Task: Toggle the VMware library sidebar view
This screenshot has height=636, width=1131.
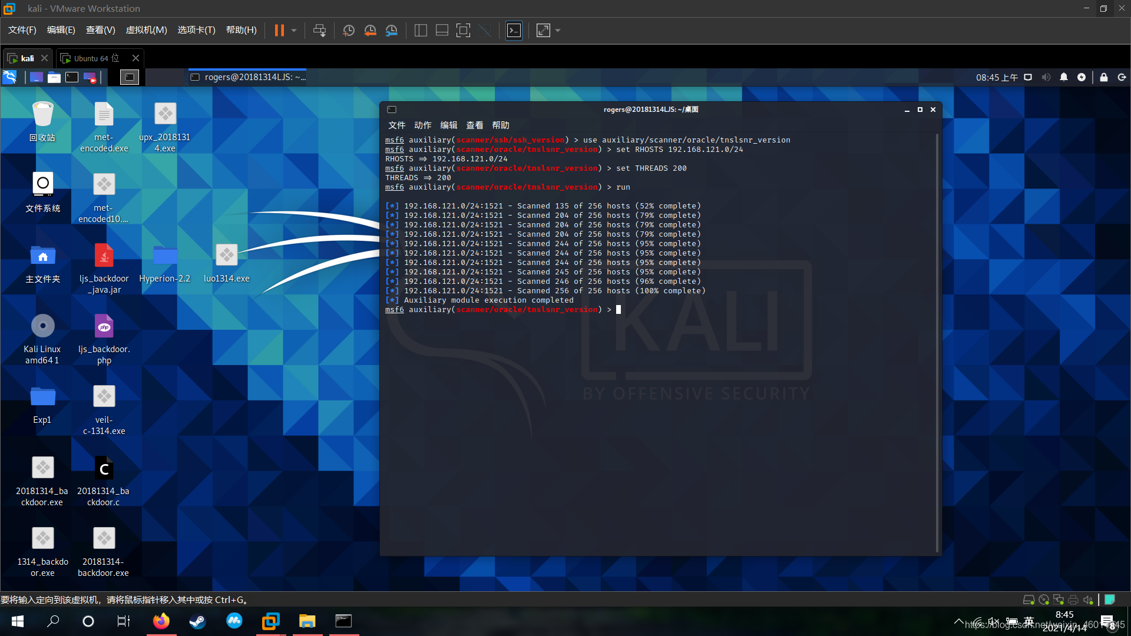Action: click(421, 30)
